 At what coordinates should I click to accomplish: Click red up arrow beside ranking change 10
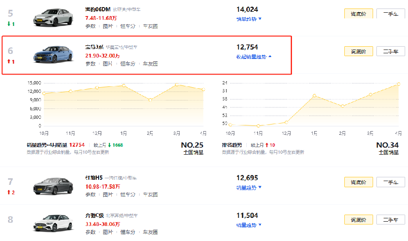(x=266, y=145)
